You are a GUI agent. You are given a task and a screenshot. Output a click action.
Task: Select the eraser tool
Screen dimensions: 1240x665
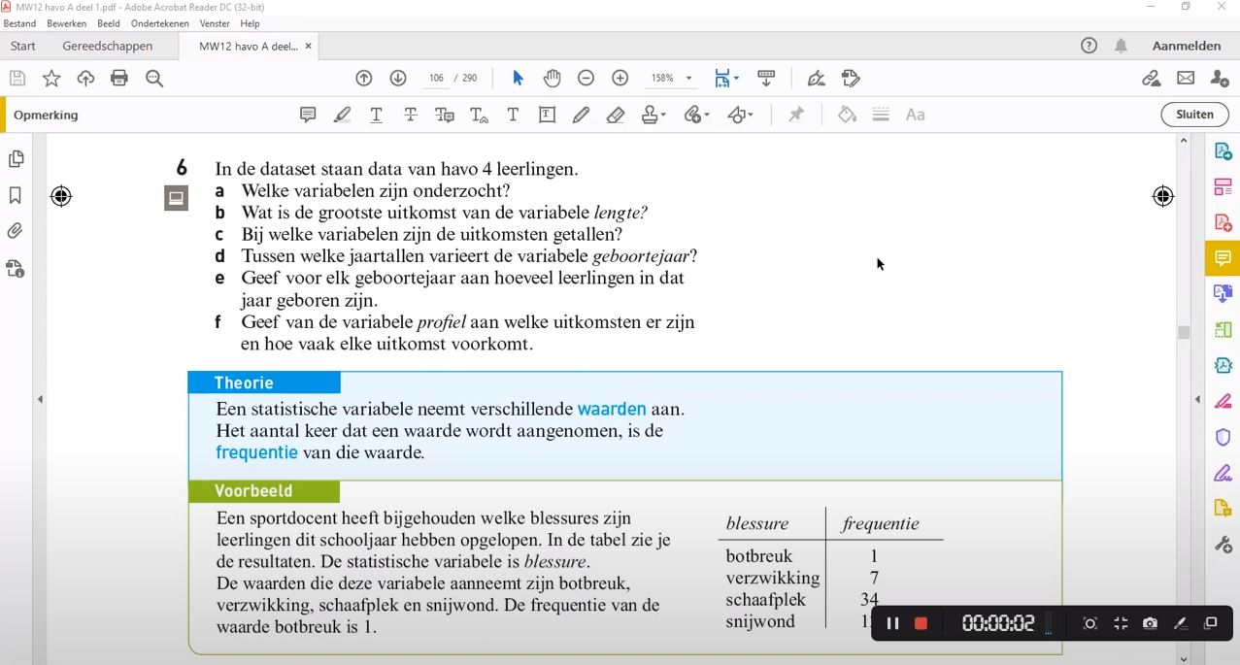tap(615, 115)
